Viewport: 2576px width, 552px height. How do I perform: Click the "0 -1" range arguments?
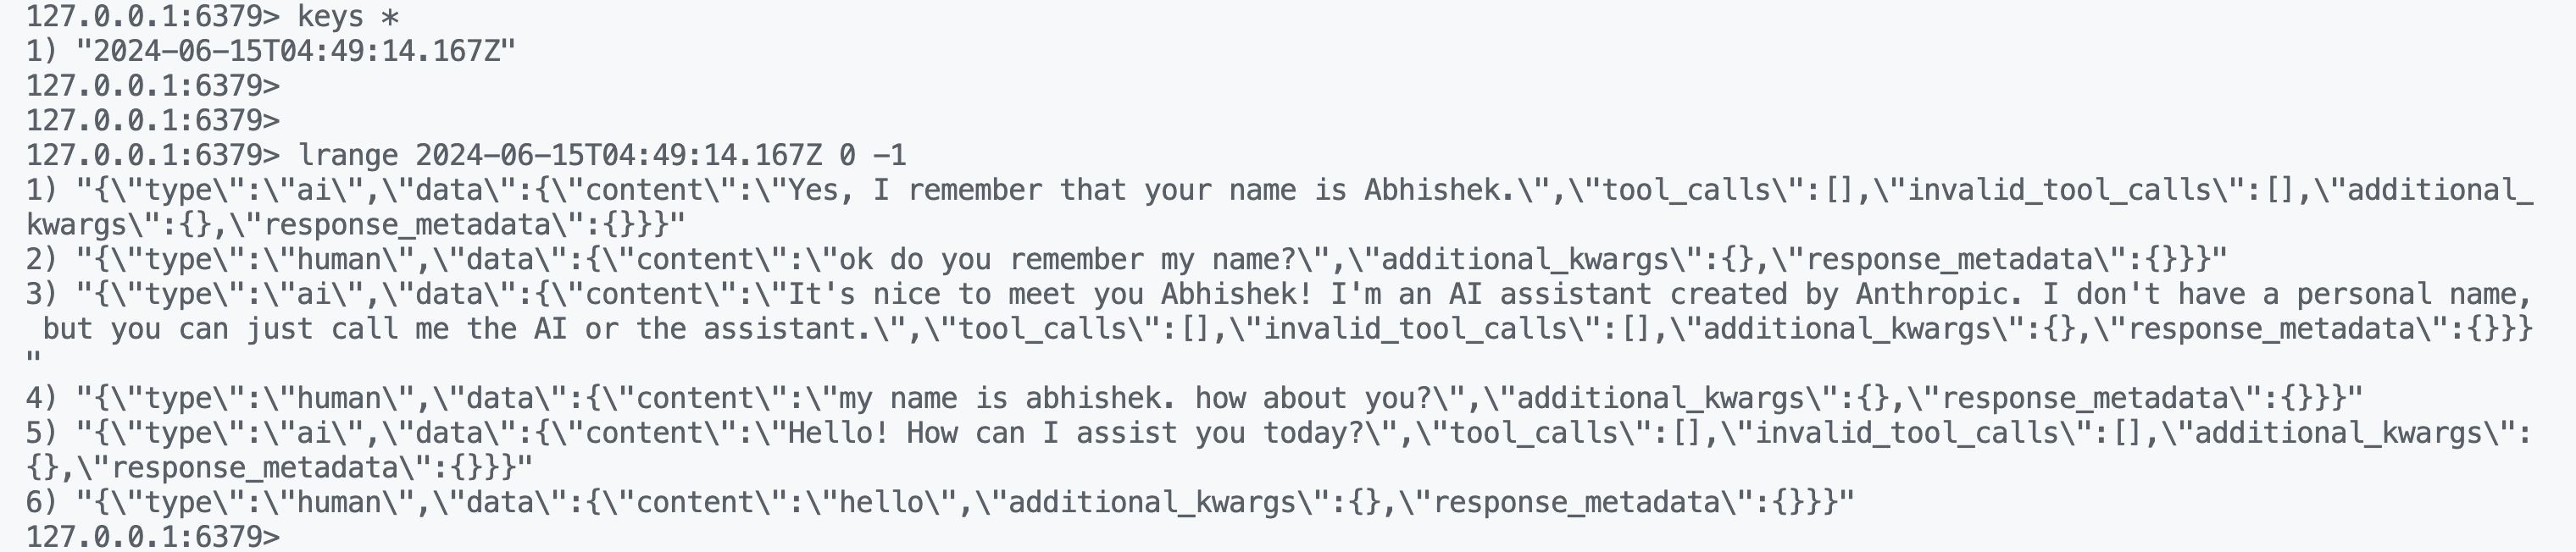click(x=872, y=156)
